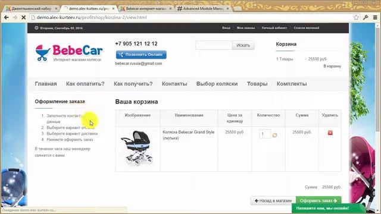Stop page loading with X button
This screenshot has width=381, height=214.
(x=24, y=17)
